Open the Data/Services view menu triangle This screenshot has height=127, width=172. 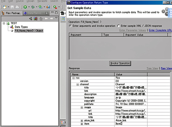click(56, 18)
